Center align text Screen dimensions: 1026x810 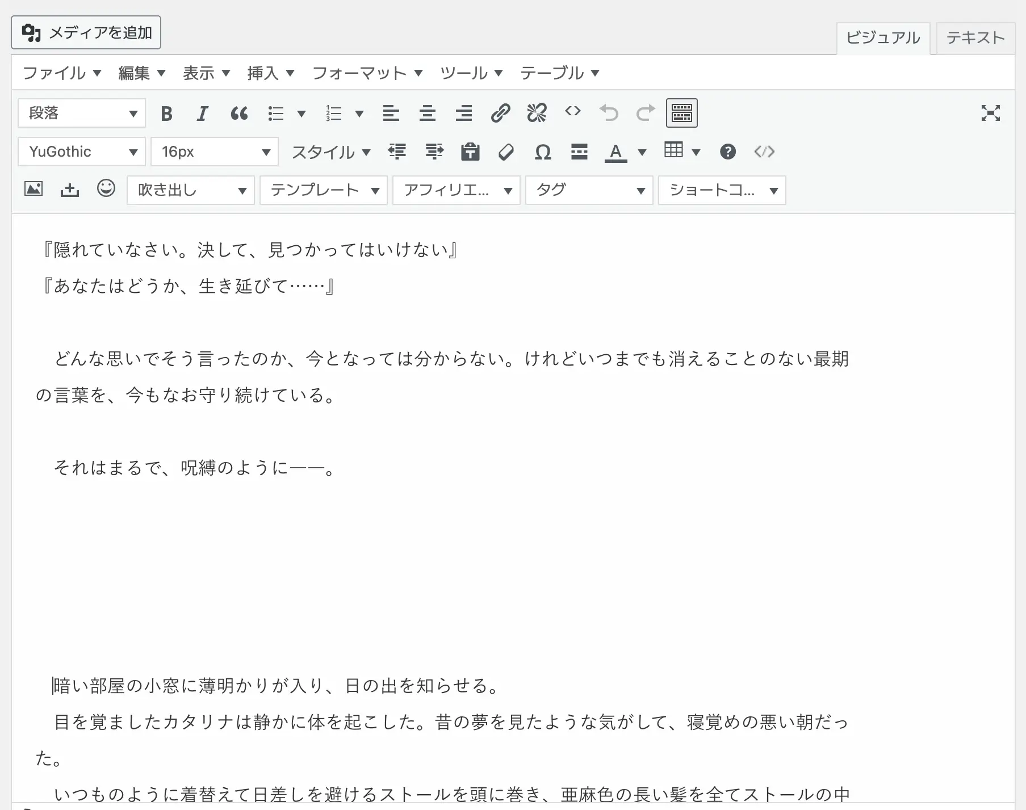click(428, 114)
